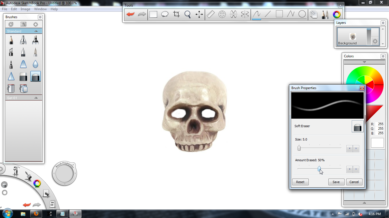This screenshot has width=389, height=218.
Task: Click Reset in Brush Properties
Action: pyautogui.click(x=300, y=182)
